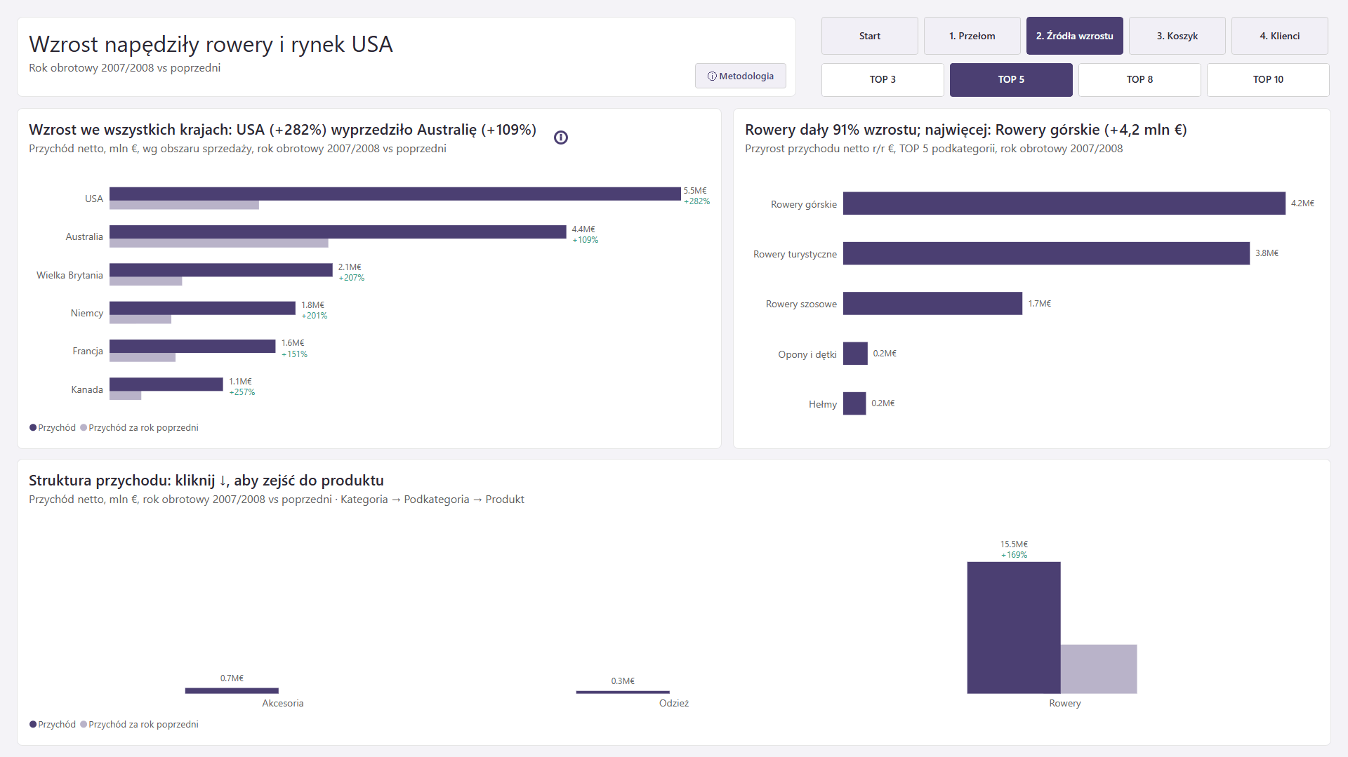This screenshot has height=757, width=1348.
Task: Select the Hełmy bar
Action: pyautogui.click(x=854, y=403)
